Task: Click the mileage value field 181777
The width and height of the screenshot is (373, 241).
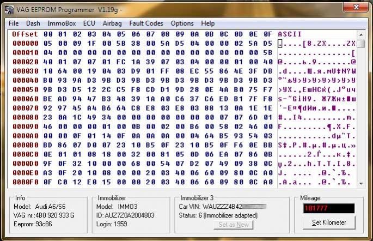Action: tap(329, 208)
